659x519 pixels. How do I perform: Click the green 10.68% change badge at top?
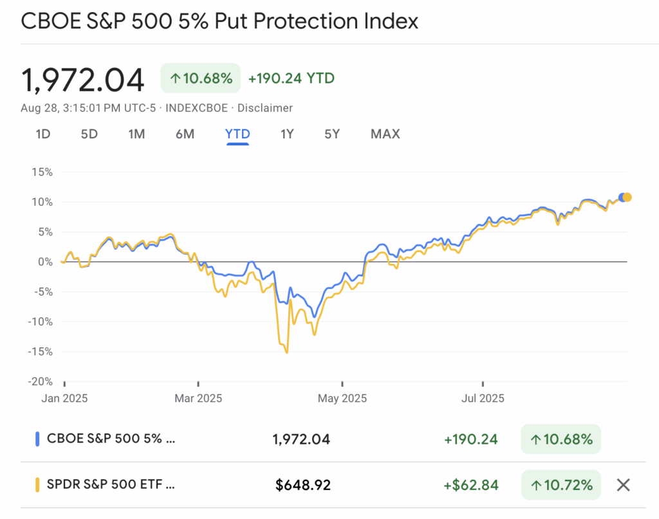(201, 78)
